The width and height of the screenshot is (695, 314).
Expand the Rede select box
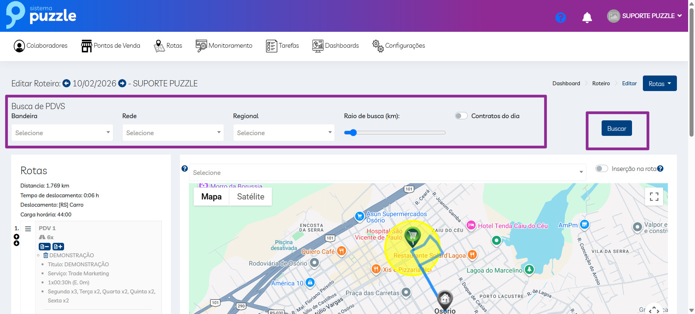click(x=173, y=133)
